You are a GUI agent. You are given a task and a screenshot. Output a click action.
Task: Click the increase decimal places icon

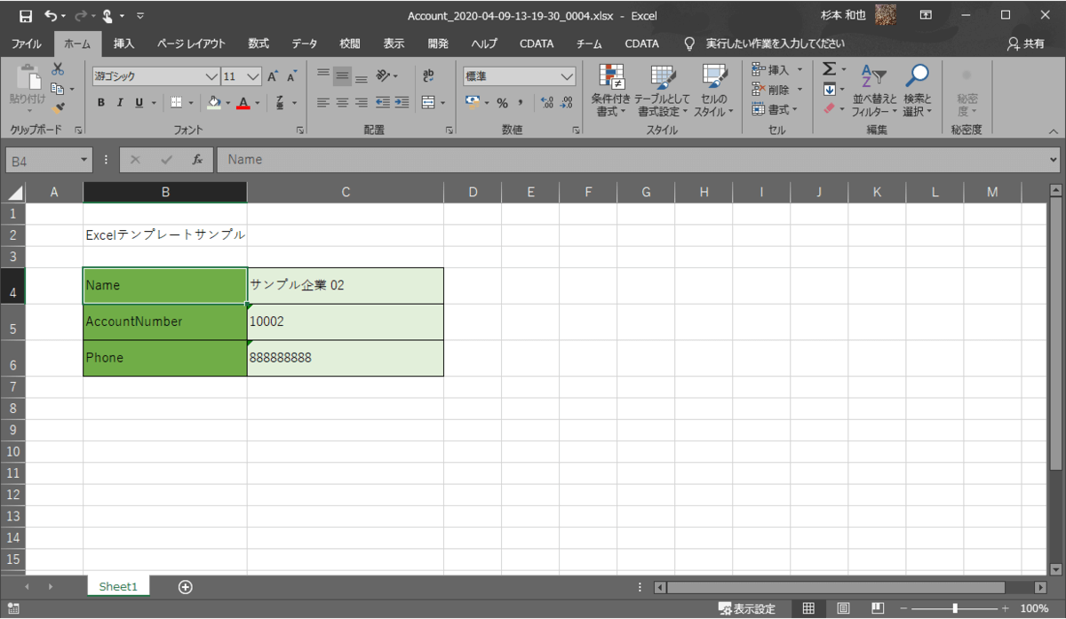tap(546, 103)
